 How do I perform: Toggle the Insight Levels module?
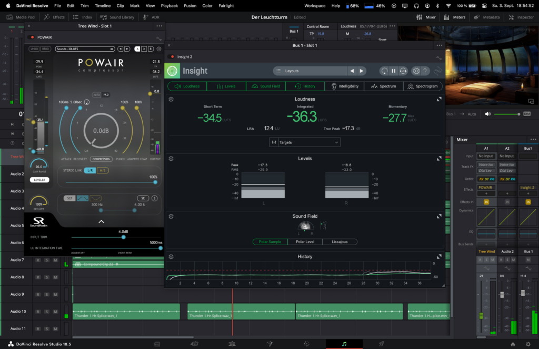226,86
